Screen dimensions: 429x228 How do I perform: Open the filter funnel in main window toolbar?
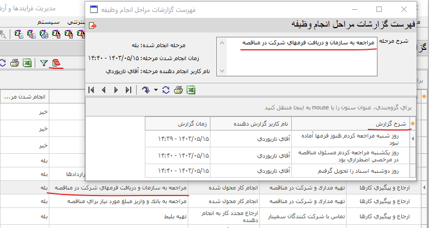44,63
